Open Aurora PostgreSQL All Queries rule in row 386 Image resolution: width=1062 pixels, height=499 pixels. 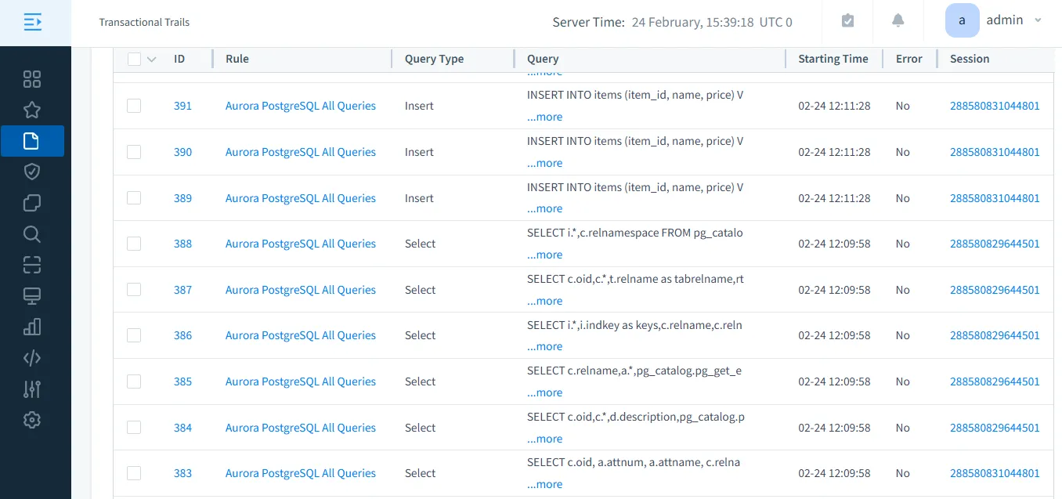(301, 335)
